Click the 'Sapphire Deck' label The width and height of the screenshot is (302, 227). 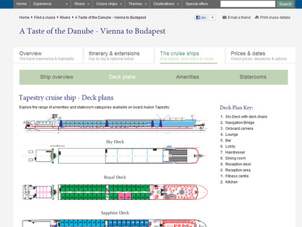tap(115, 213)
